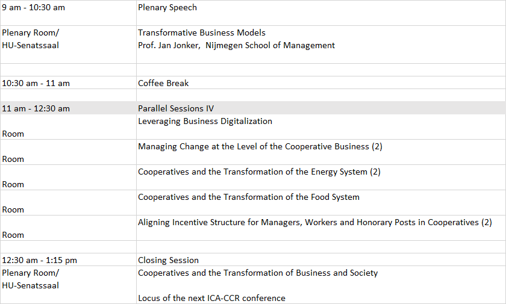Select the 'Aligning Incentive Structure' session cell
Viewport: 506px width, 304px height.
tap(315, 223)
